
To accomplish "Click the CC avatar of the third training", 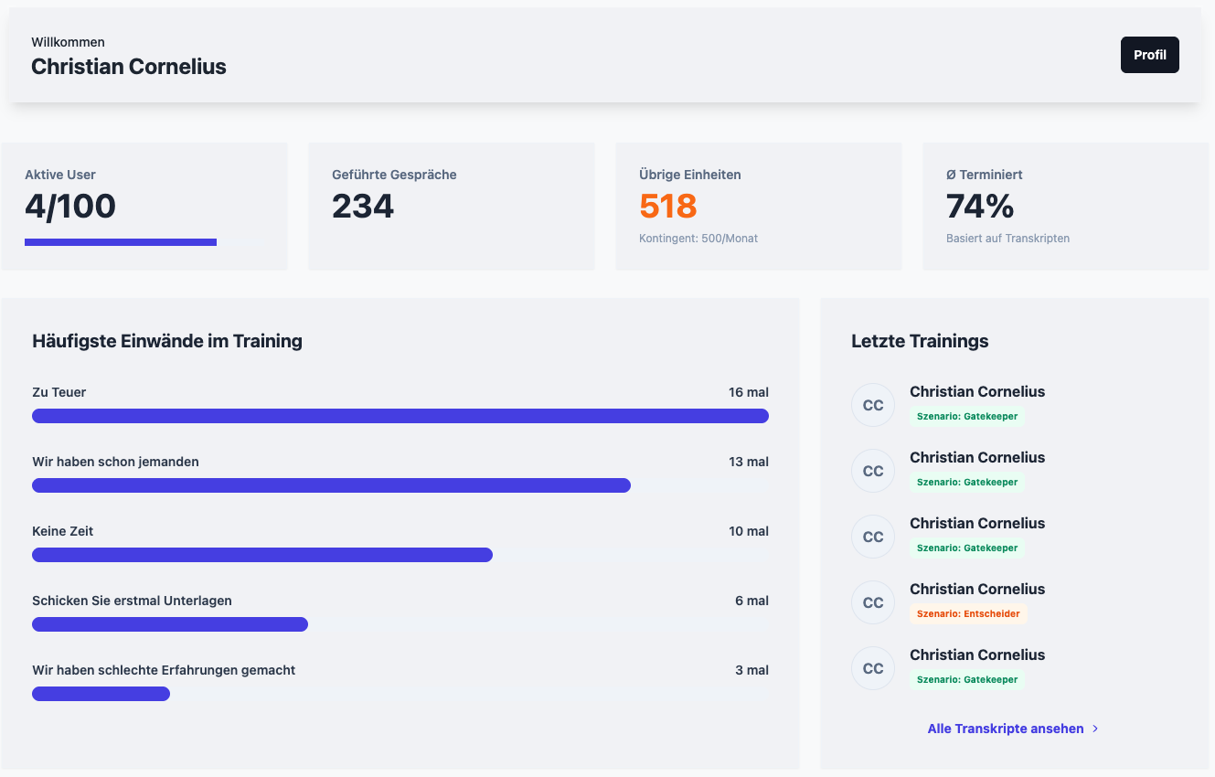I will coord(872,536).
